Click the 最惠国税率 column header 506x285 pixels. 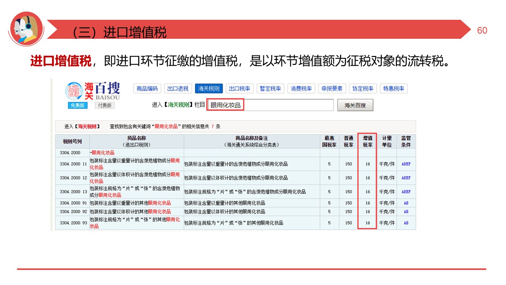coord(329,141)
